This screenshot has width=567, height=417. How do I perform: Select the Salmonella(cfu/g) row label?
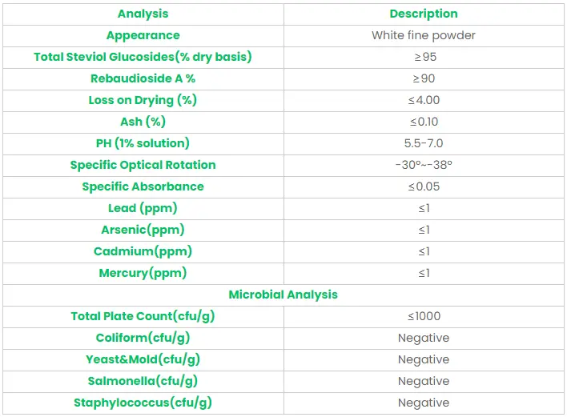point(143,381)
